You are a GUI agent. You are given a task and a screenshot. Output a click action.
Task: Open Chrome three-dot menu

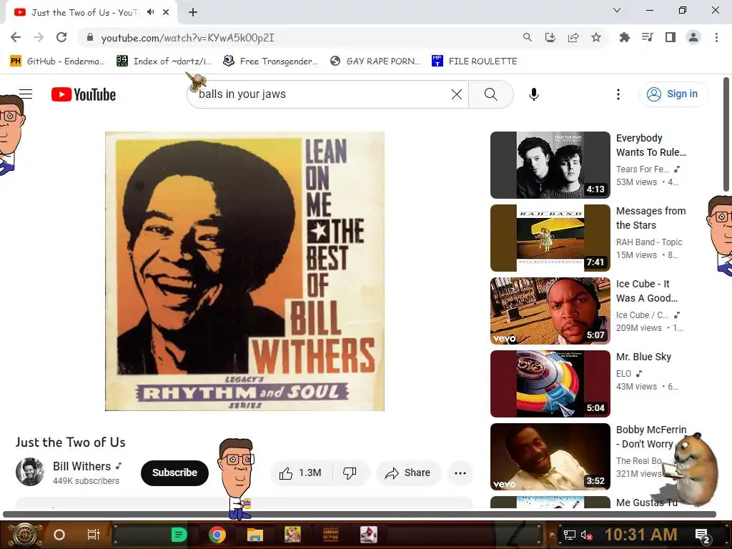tap(716, 37)
